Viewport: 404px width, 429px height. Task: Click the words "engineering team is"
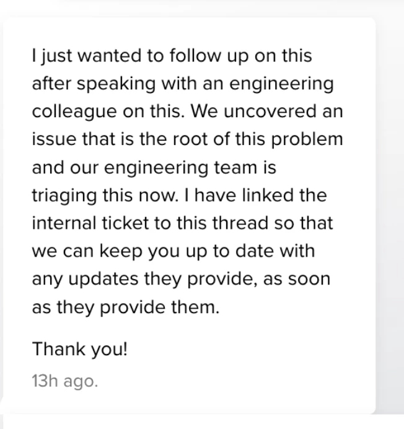(x=190, y=168)
